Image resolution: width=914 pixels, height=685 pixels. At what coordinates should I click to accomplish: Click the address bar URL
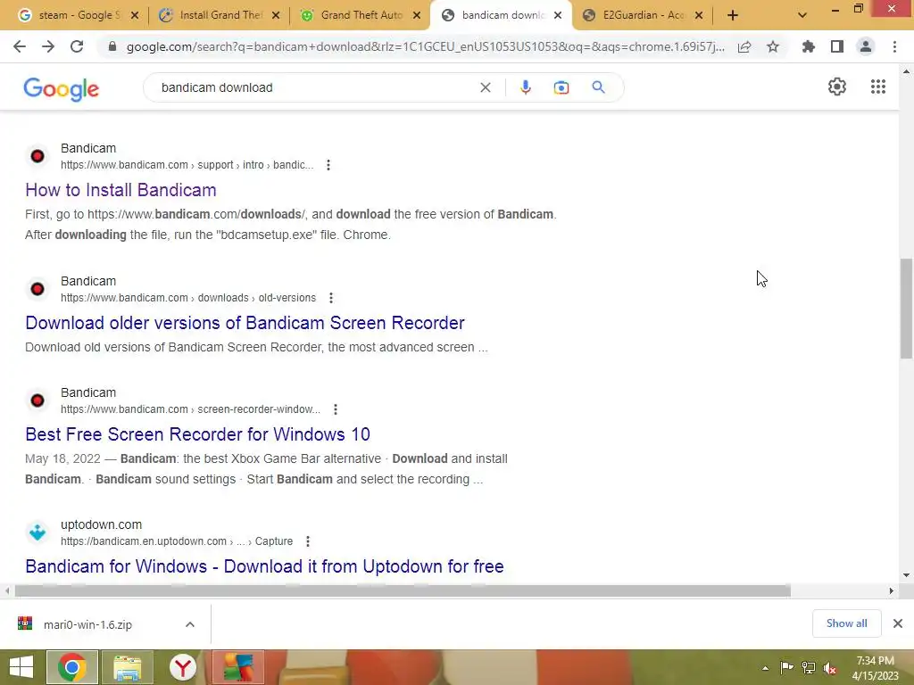pyautogui.click(x=426, y=46)
